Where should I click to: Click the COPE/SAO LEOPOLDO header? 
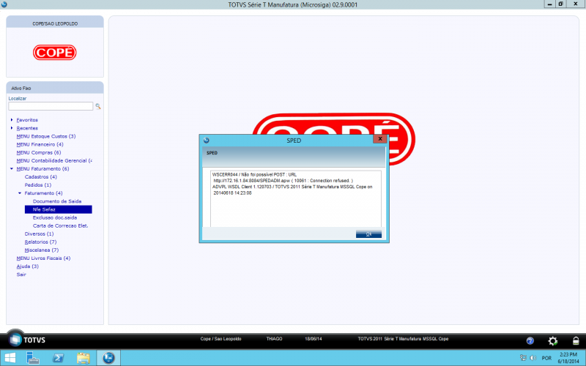coord(55,23)
